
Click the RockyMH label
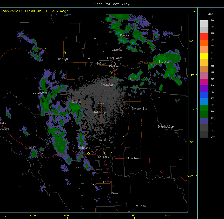[x=64, y=59]
